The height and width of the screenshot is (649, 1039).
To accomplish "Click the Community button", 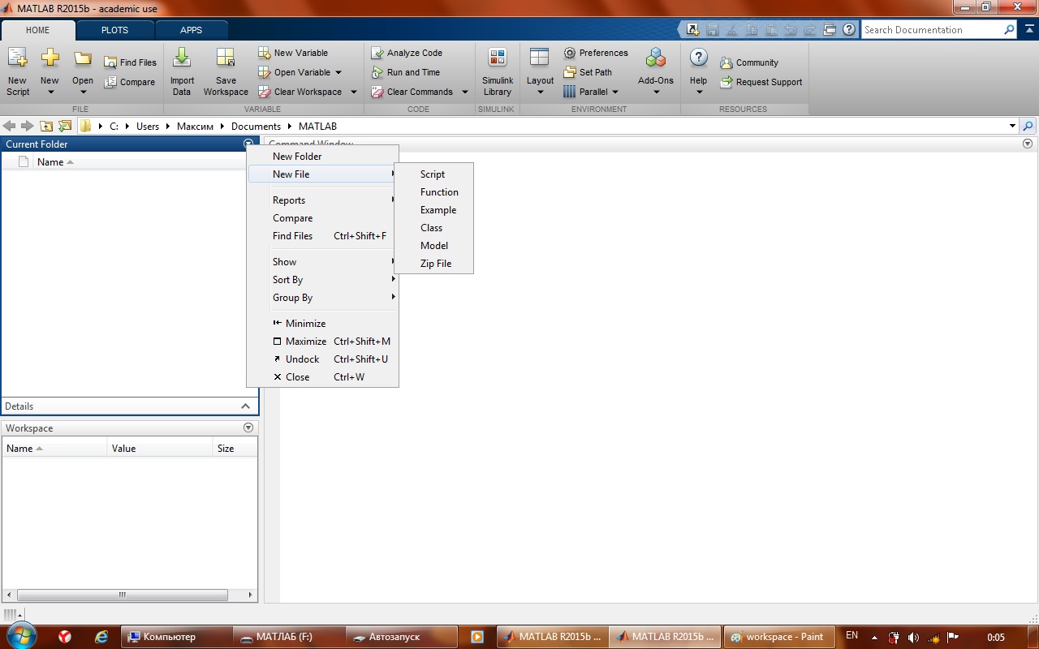I will (x=748, y=62).
